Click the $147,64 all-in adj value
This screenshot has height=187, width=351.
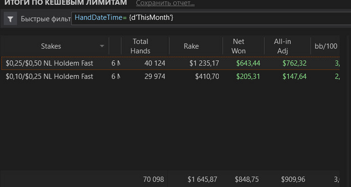tap(294, 76)
